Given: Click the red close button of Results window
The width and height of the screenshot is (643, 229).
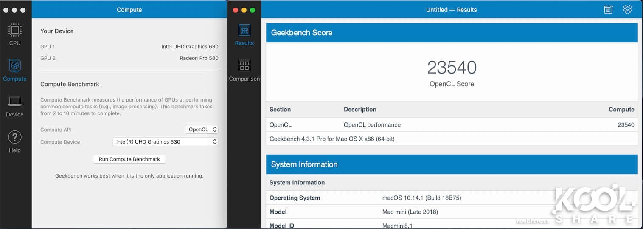Looking at the screenshot, I should pyautogui.click(x=236, y=10).
